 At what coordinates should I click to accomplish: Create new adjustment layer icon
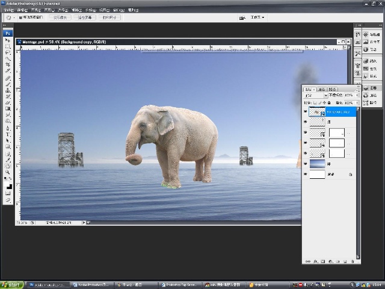click(x=330, y=261)
